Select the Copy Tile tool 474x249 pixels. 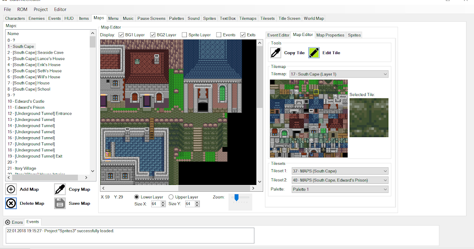click(275, 52)
